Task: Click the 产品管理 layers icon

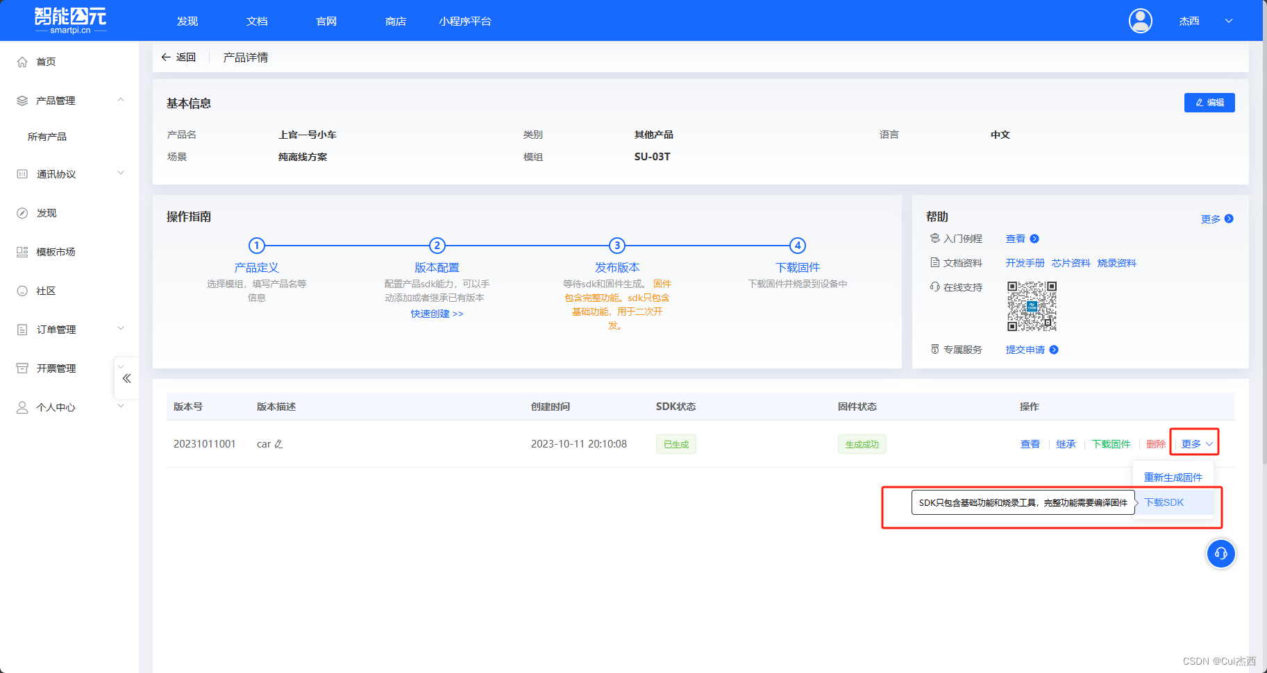Action: coord(22,101)
